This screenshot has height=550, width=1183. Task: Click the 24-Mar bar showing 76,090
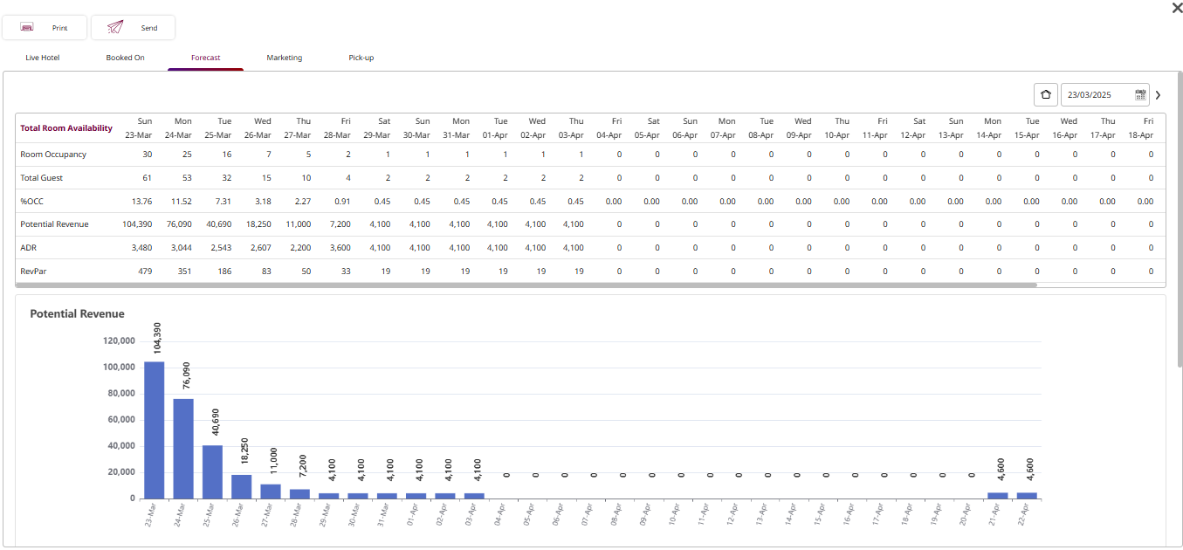[183, 448]
